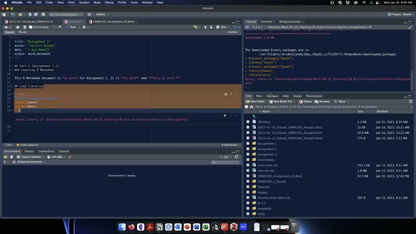
Task: Open the Plots menu in menu bar
Action: (x=71, y=2)
